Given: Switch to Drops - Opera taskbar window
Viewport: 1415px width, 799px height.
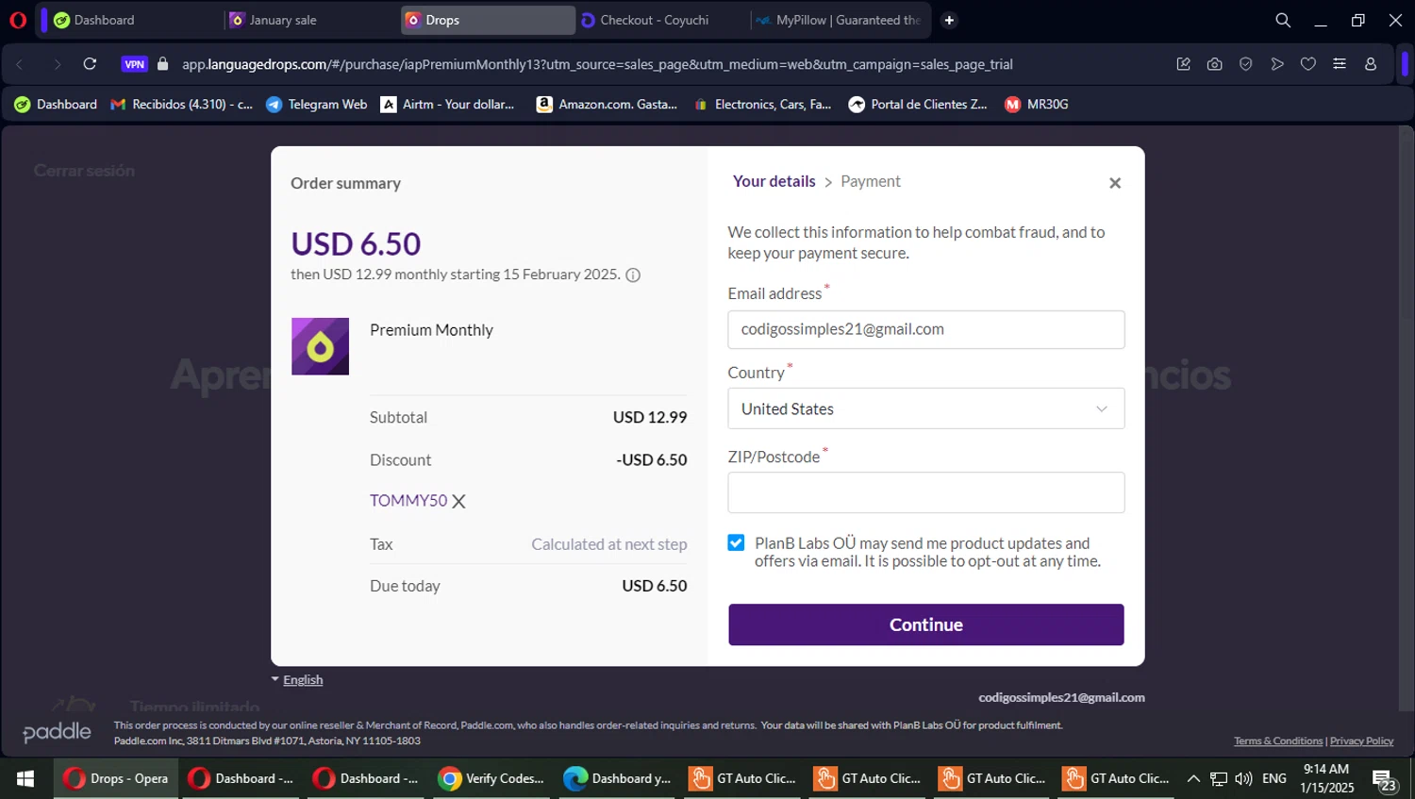Looking at the screenshot, I should (117, 778).
